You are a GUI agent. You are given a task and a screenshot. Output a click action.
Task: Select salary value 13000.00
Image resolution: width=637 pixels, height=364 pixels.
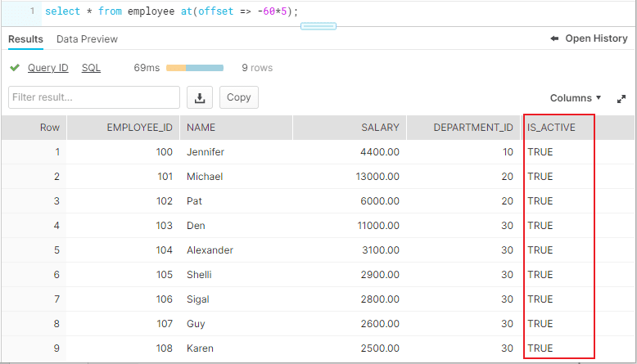(x=377, y=177)
